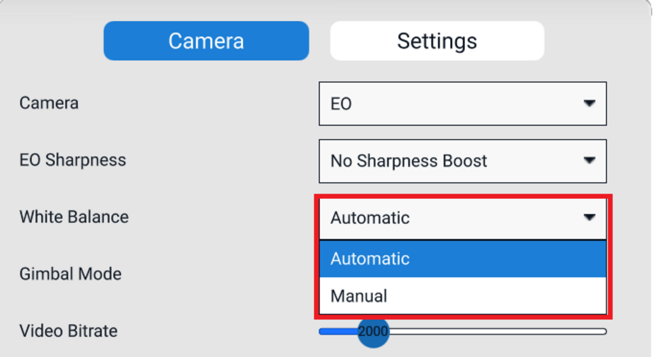Click the Video Bitrate slider handle
The image size is (653, 357).
tap(373, 331)
